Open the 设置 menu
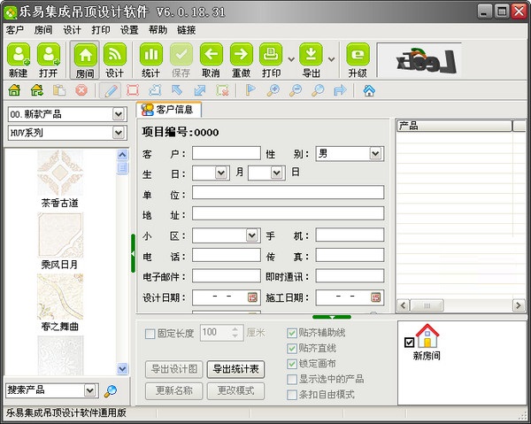531x424 pixels. (x=129, y=30)
